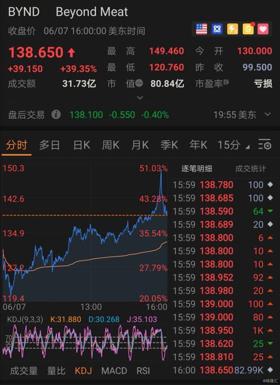Tap the 16:00 closing trade 82.99K row

222,370
